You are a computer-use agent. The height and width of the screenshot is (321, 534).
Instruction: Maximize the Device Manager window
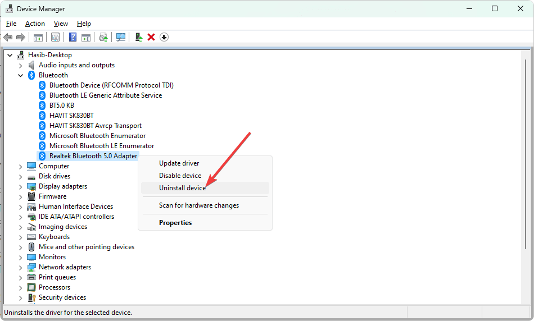(495, 8)
